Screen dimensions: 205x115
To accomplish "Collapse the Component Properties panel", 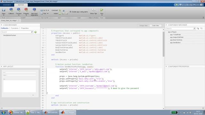I will click(166, 66).
